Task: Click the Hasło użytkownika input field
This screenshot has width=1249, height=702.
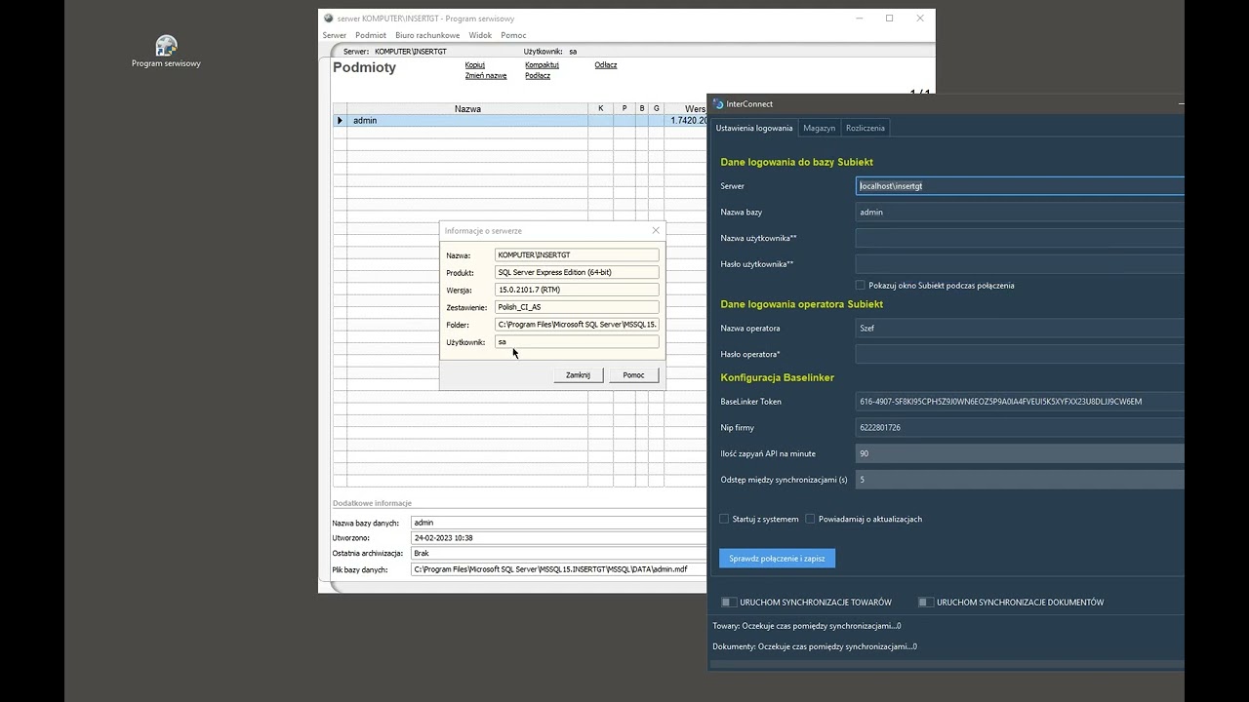Action: tap(1020, 264)
